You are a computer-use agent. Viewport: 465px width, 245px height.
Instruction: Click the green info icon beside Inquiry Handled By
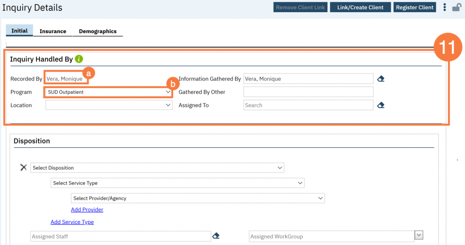[x=79, y=59]
